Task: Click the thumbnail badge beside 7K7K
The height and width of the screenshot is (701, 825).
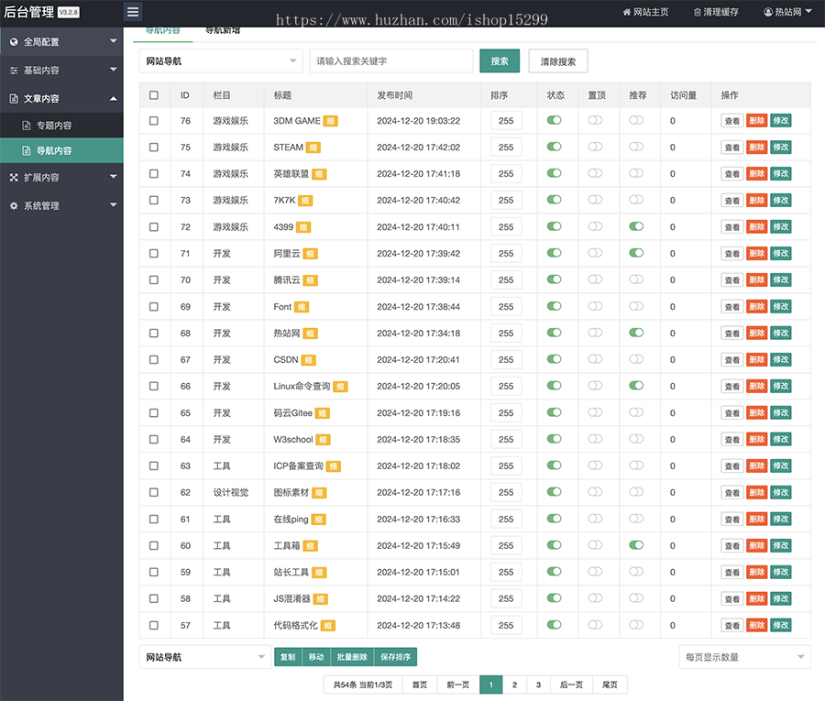Action: point(305,201)
